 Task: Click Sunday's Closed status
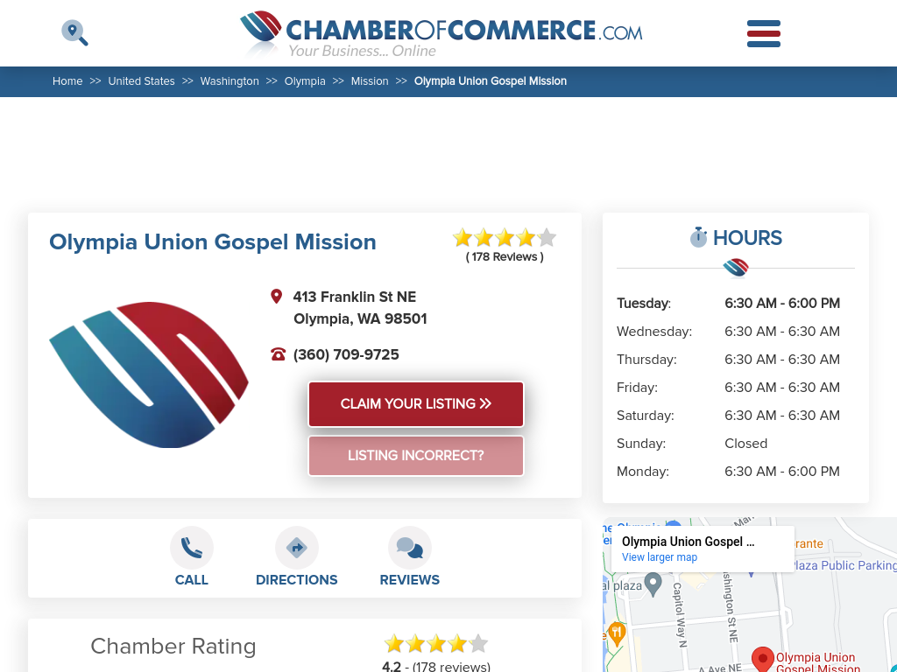[x=746, y=444]
